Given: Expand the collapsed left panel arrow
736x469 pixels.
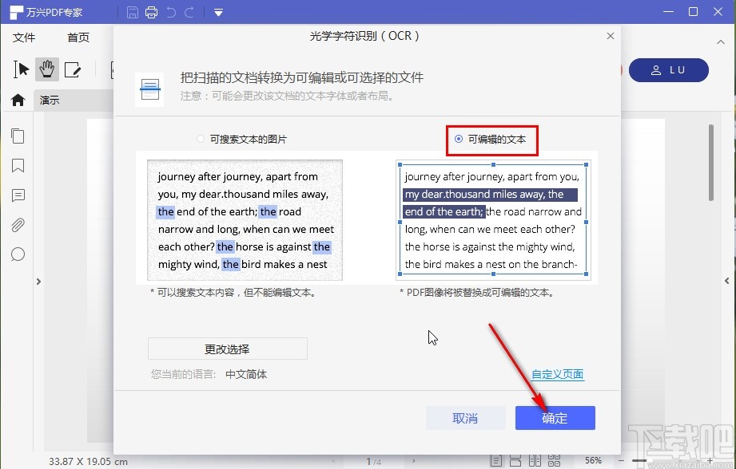Looking at the screenshot, I should 38,281.
